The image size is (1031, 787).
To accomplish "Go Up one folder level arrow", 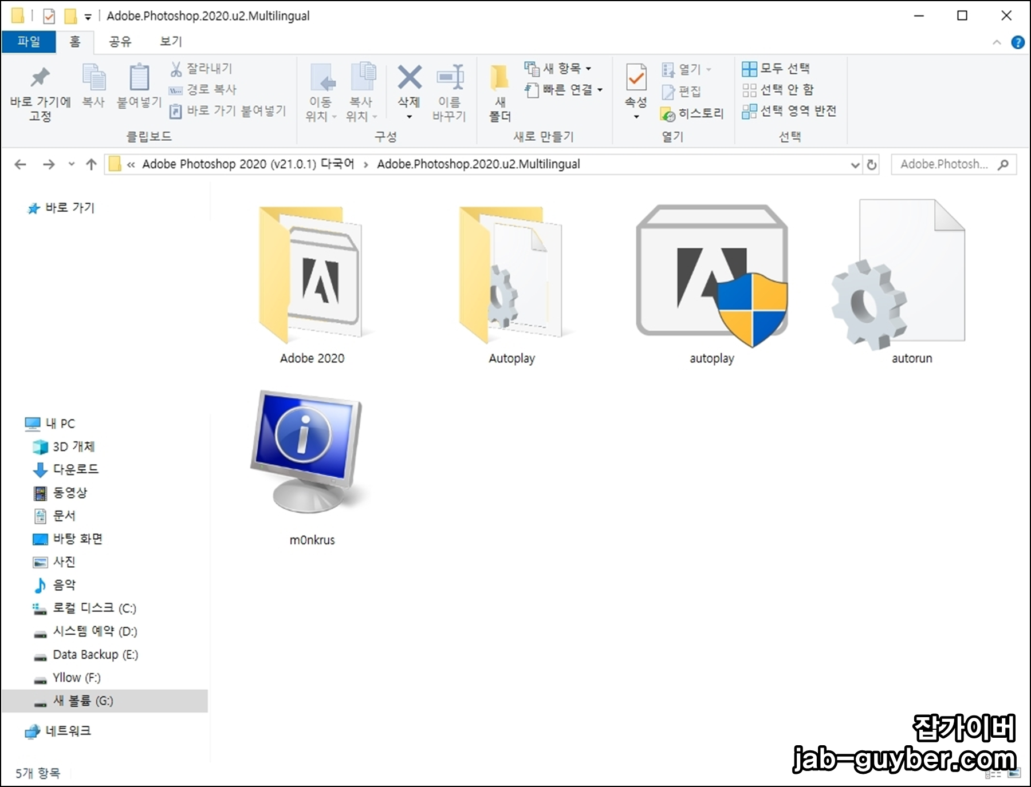I will pos(91,165).
